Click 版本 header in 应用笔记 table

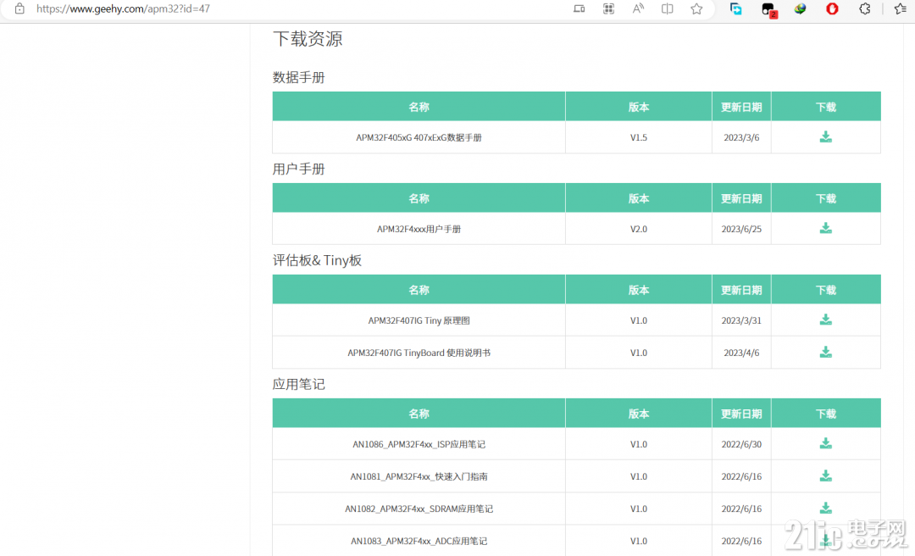(639, 414)
